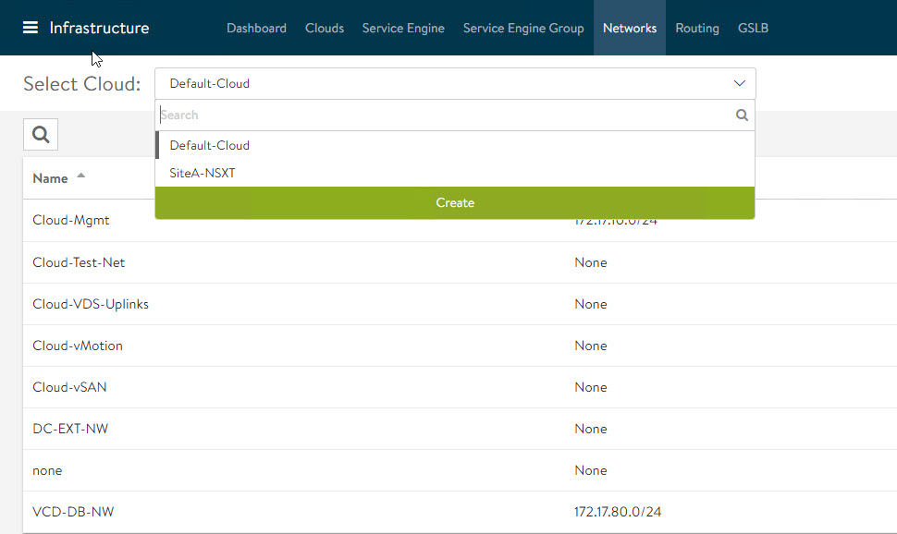Image resolution: width=897 pixels, height=534 pixels.
Task: Open the Dashboard tab
Action: tap(256, 28)
